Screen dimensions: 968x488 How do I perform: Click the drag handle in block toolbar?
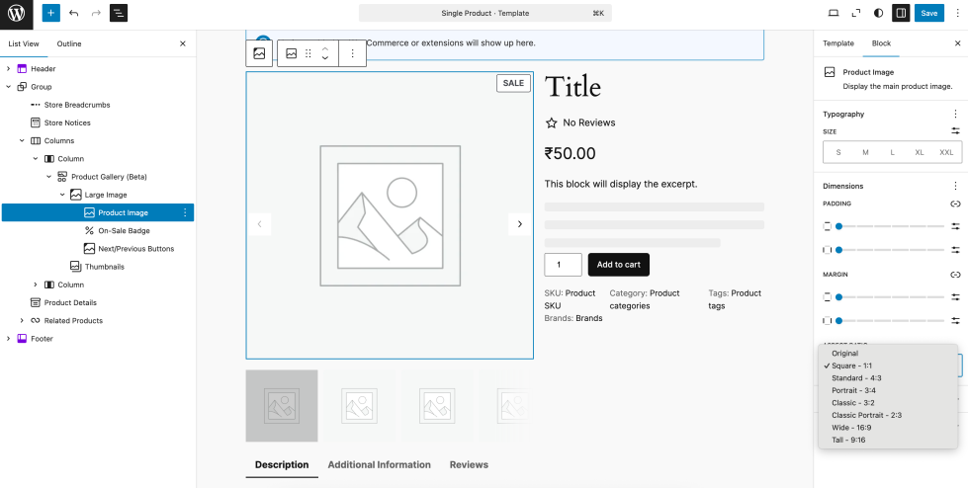pos(308,53)
